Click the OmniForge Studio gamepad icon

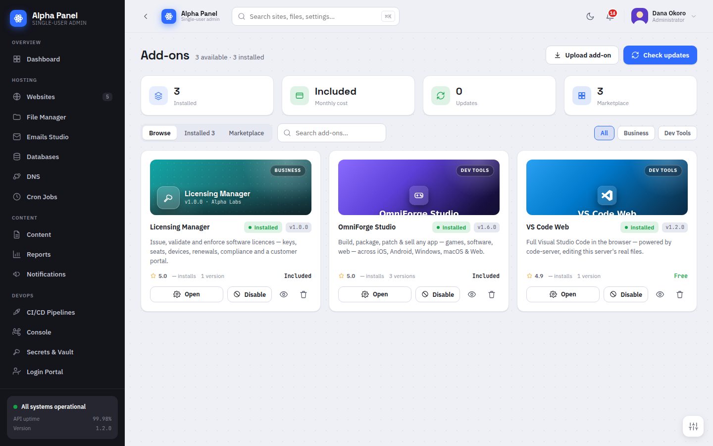(x=419, y=195)
